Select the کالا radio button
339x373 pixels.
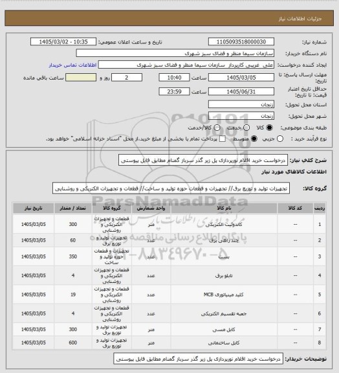(x=269, y=128)
